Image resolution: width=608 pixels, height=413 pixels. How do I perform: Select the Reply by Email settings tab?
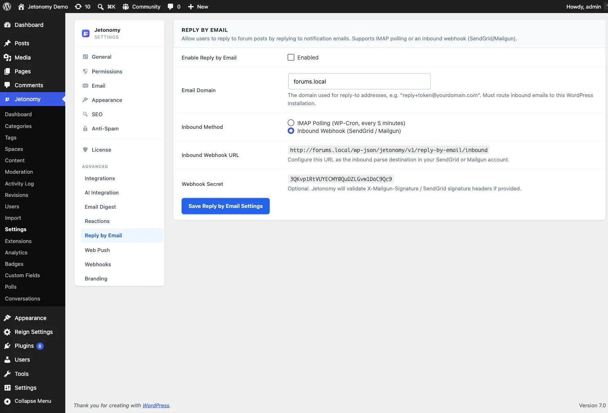click(122, 236)
